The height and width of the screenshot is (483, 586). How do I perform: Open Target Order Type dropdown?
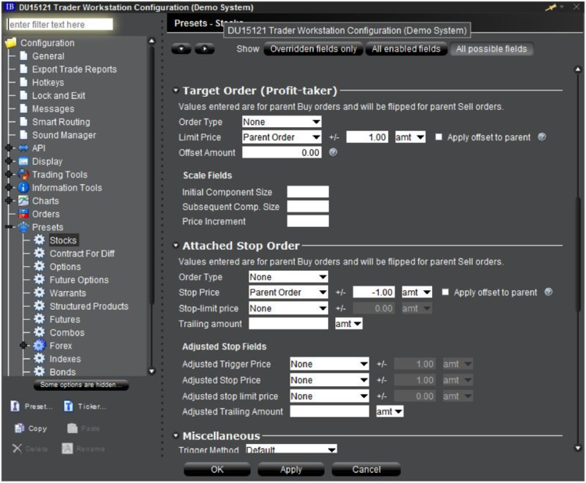(x=282, y=122)
